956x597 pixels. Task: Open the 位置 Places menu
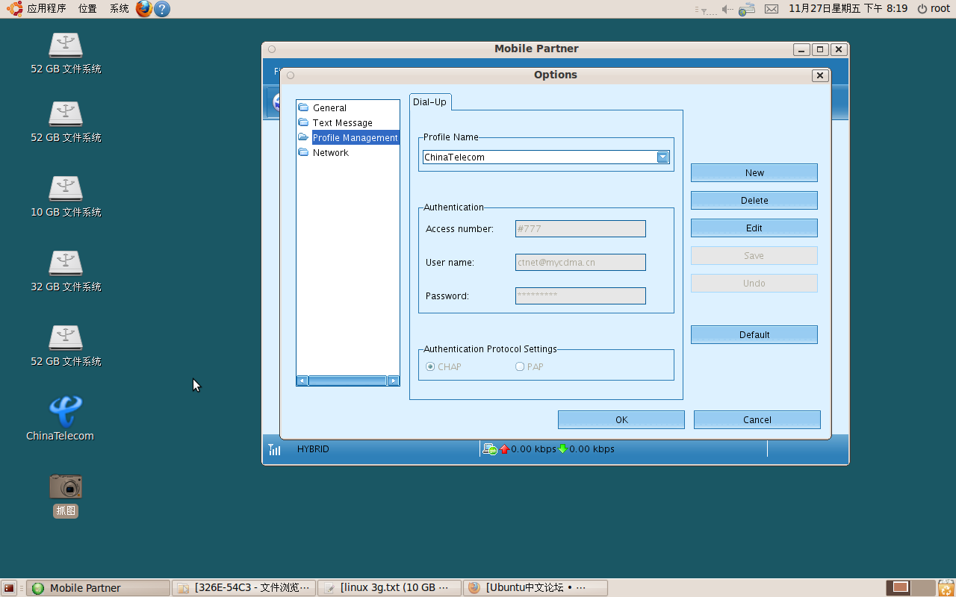87,9
